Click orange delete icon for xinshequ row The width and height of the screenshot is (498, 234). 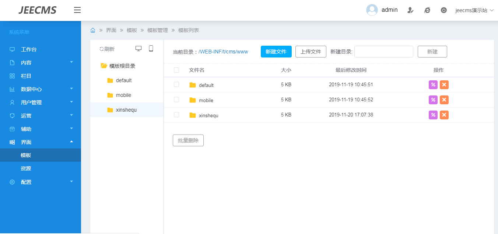click(444, 115)
